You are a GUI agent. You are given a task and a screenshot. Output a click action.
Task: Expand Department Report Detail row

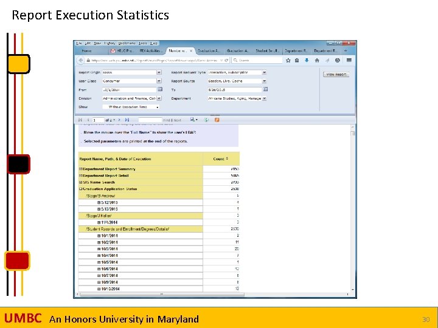click(x=80, y=176)
